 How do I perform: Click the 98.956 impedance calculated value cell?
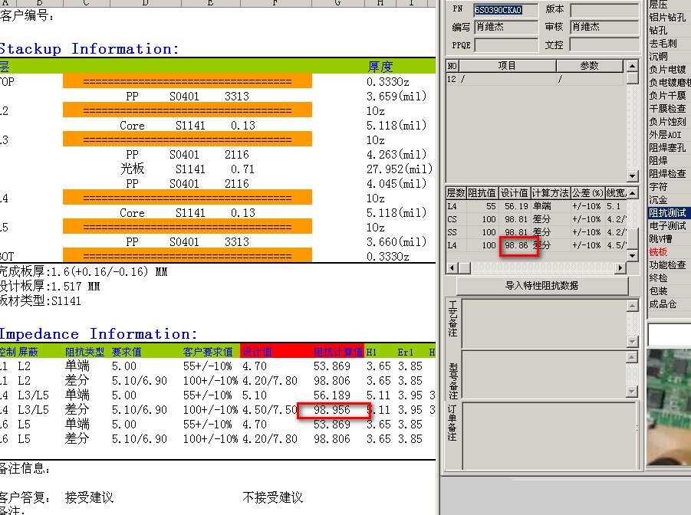[x=332, y=410]
